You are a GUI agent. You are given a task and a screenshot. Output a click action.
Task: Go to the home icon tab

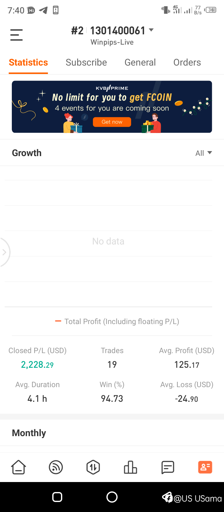[19, 467]
